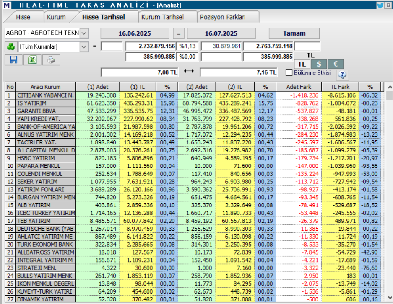This screenshot has width=393, height=304.
Task: Click the M application logo icon
Action: click(x=7, y=5)
